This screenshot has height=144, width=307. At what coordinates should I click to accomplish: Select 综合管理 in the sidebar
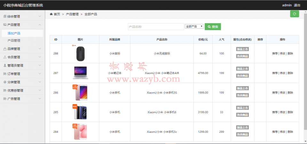(14, 16)
